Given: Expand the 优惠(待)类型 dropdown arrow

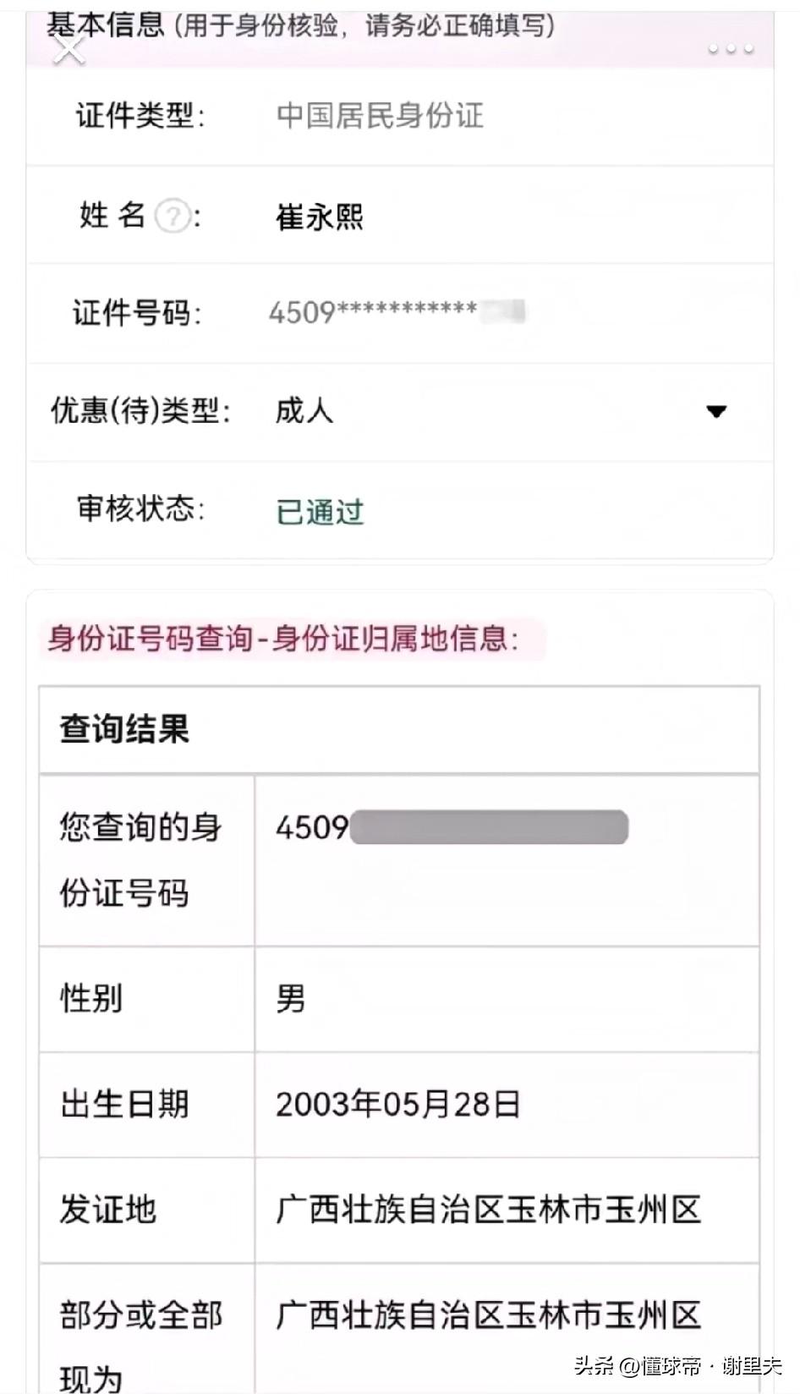Looking at the screenshot, I should (x=716, y=412).
